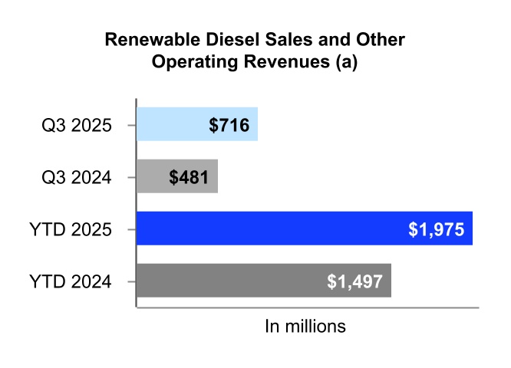
Task: Click the $481 value label
Action: click(190, 177)
